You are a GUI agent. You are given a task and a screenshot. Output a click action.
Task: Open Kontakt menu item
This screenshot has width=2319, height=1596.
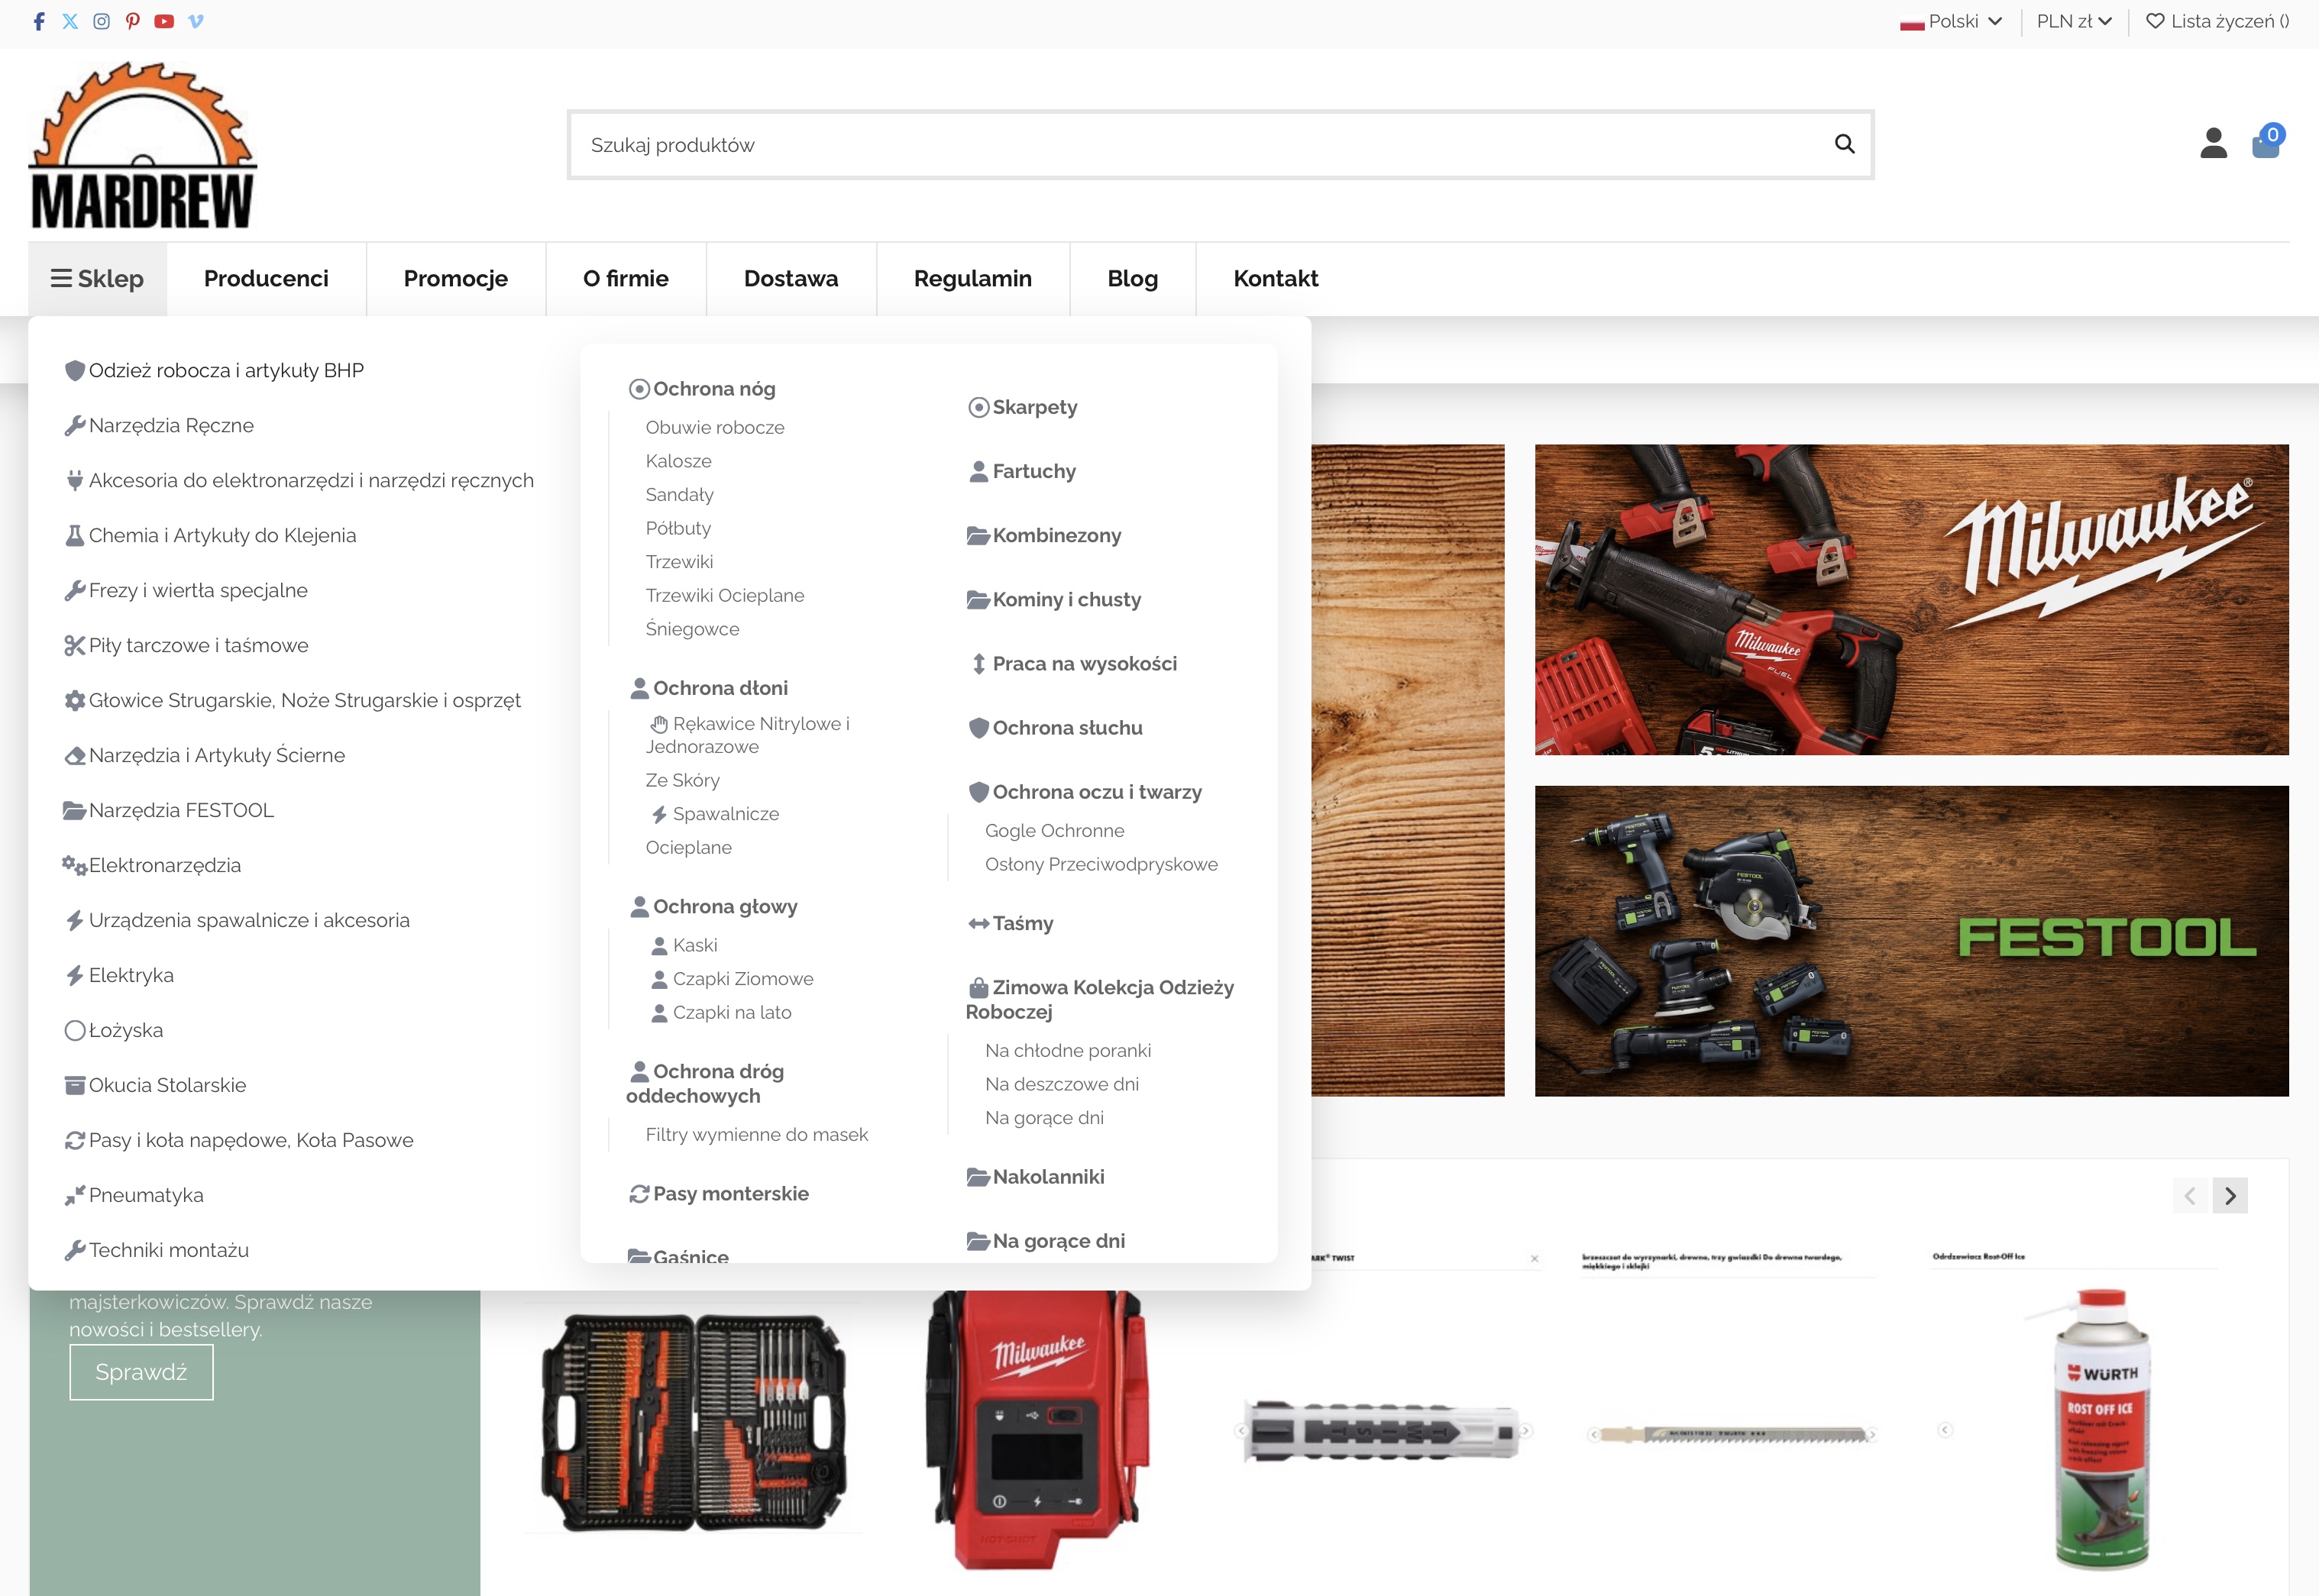pos(1276,279)
